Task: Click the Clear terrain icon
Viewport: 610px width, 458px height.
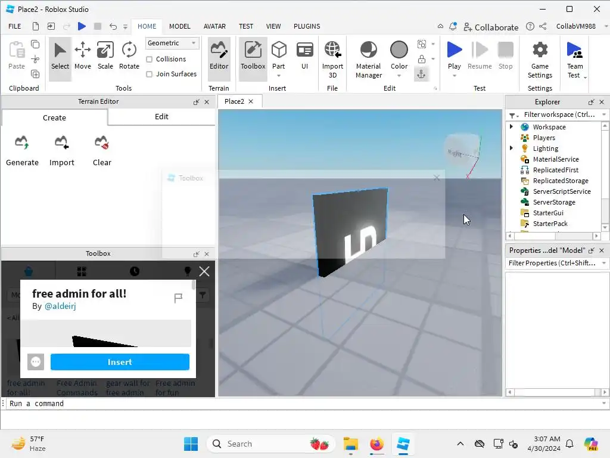Action: point(101,143)
